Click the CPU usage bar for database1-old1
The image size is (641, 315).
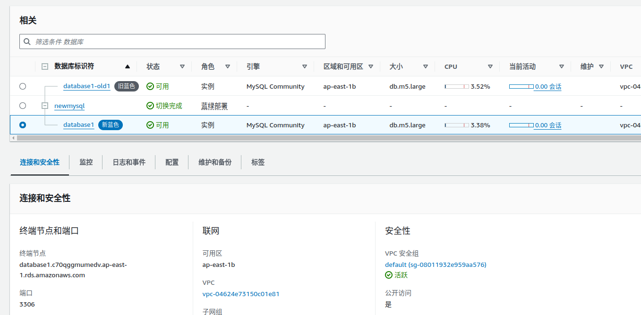[457, 87]
